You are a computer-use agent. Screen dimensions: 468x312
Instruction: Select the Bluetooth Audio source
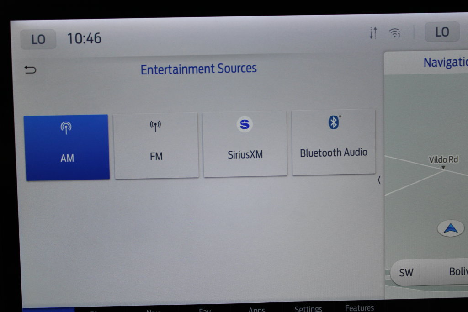[x=334, y=142]
